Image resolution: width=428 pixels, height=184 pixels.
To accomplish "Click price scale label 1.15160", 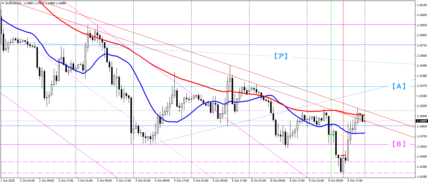I will pos(421,96).
